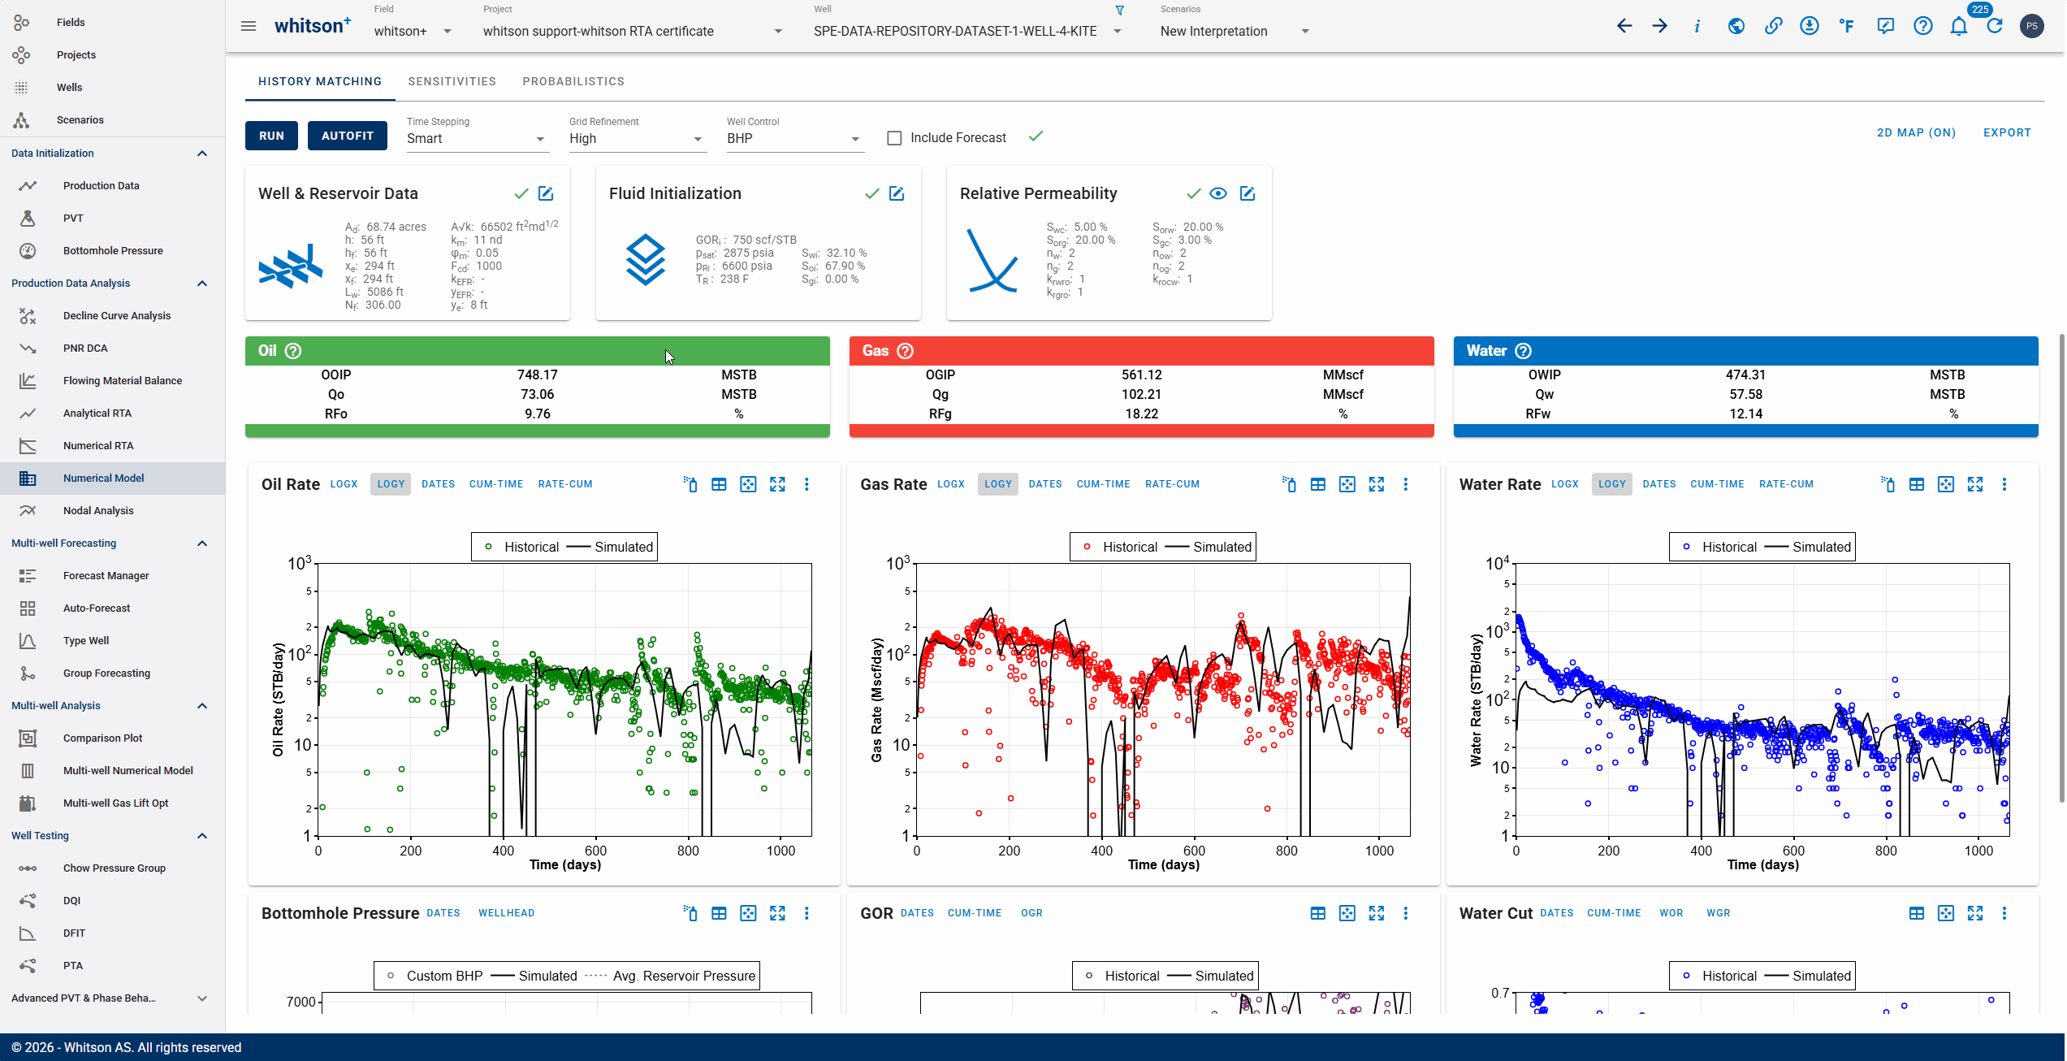Image resolution: width=2067 pixels, height=1061 pixels.
Task: Click Historical legend marker in Oil Rate plot
Action: [x=488, y=547]
